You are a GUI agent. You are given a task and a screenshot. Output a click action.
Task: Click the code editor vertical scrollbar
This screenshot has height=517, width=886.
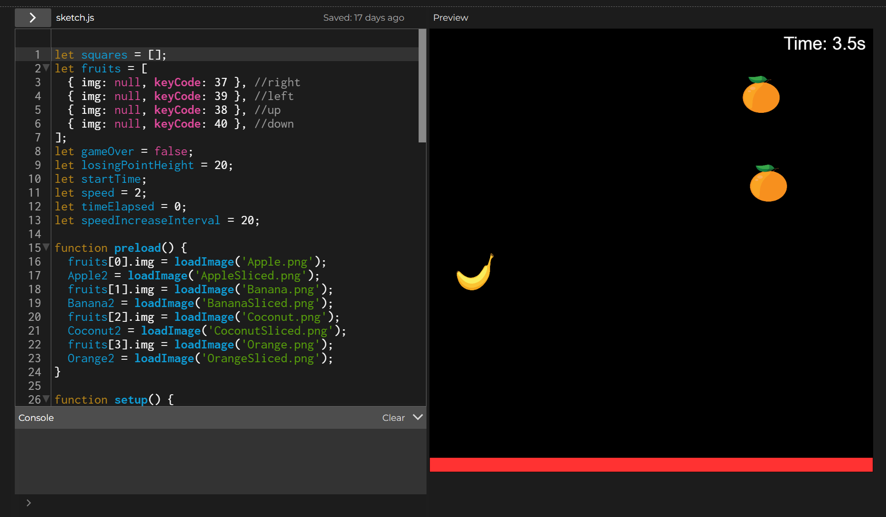click(422, 86)
